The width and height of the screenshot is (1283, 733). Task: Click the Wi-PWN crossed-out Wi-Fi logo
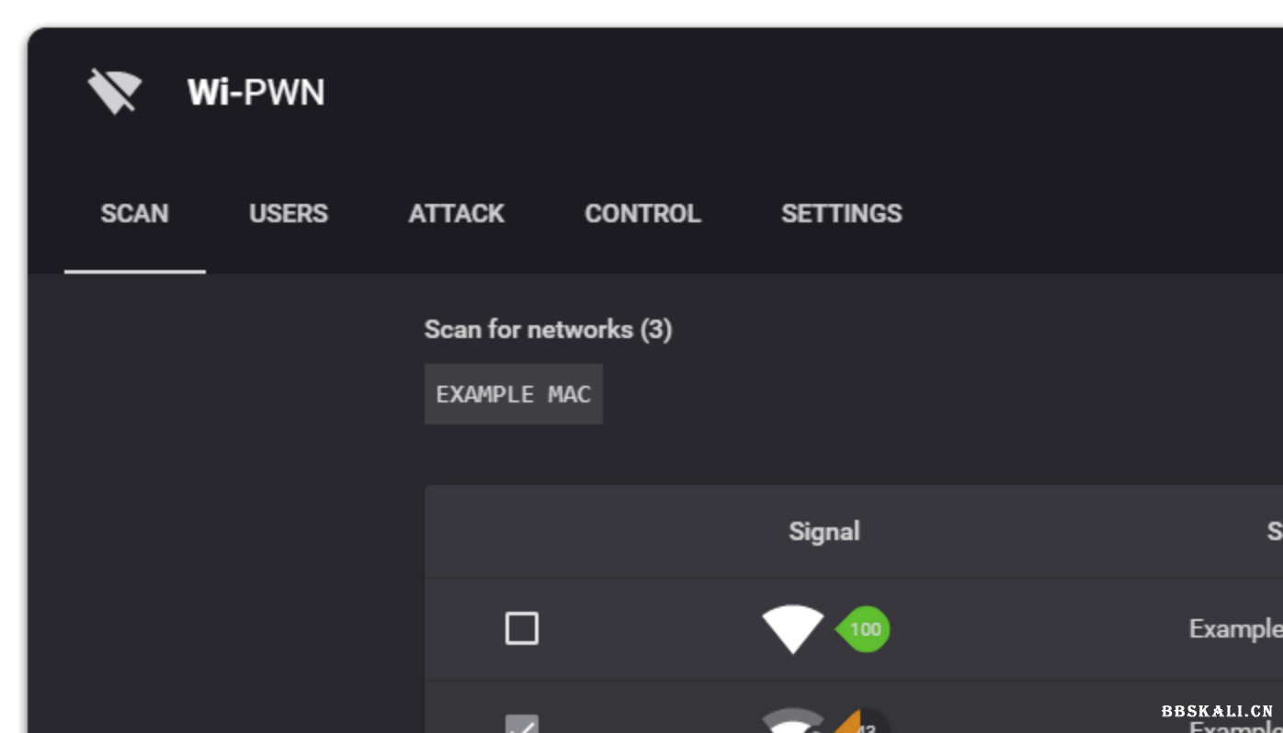[115, 92]
